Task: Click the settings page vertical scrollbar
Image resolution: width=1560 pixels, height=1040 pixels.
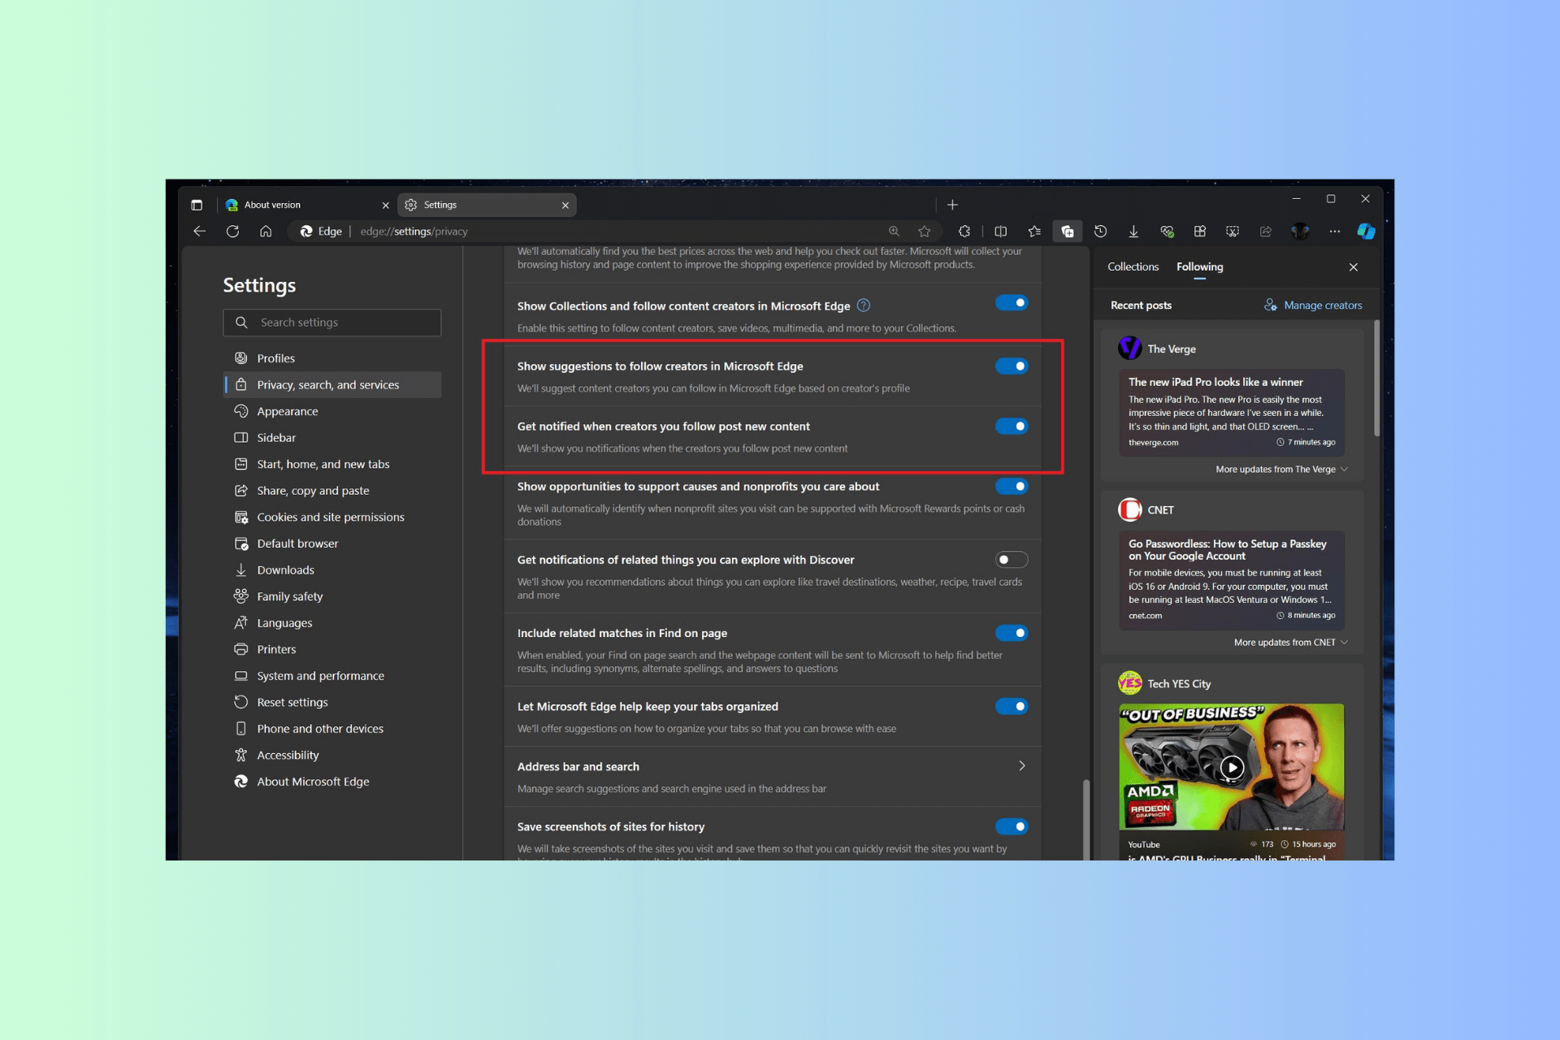Action: [1085, 819]
